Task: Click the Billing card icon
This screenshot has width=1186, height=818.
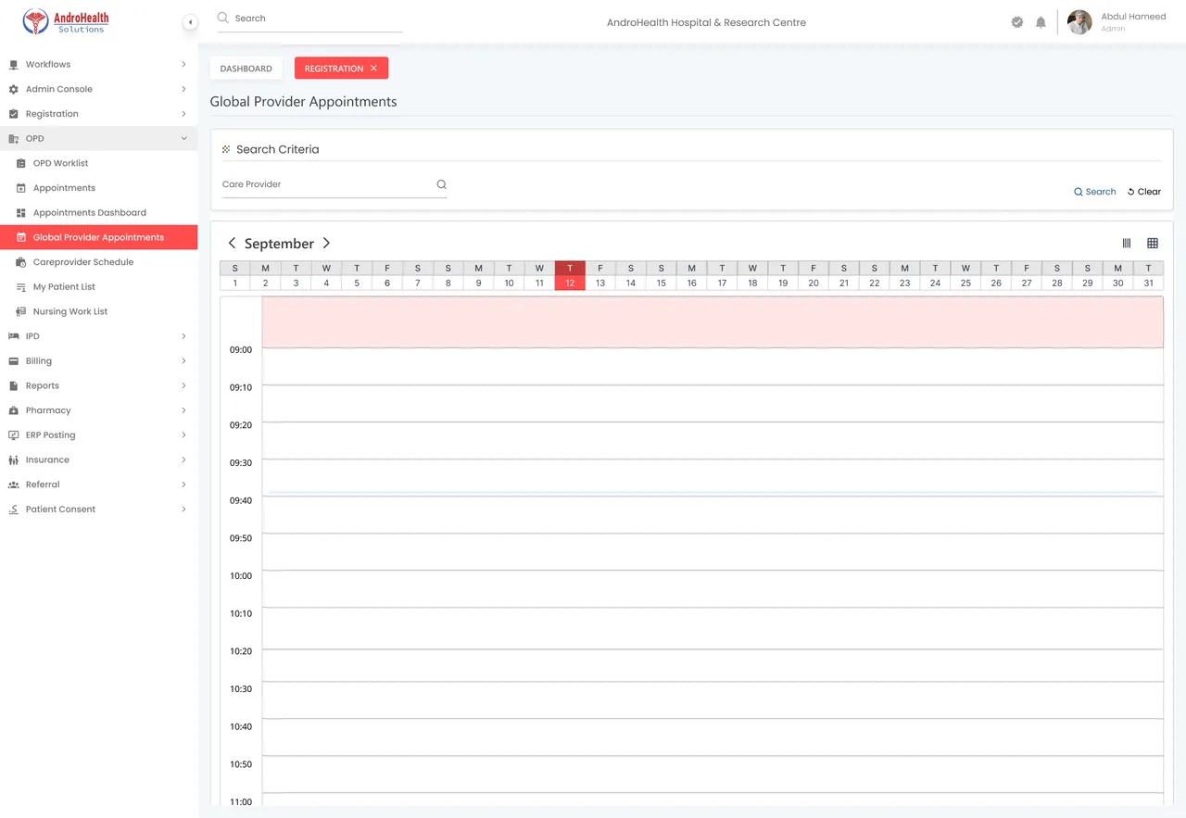Action: [13, 361]
